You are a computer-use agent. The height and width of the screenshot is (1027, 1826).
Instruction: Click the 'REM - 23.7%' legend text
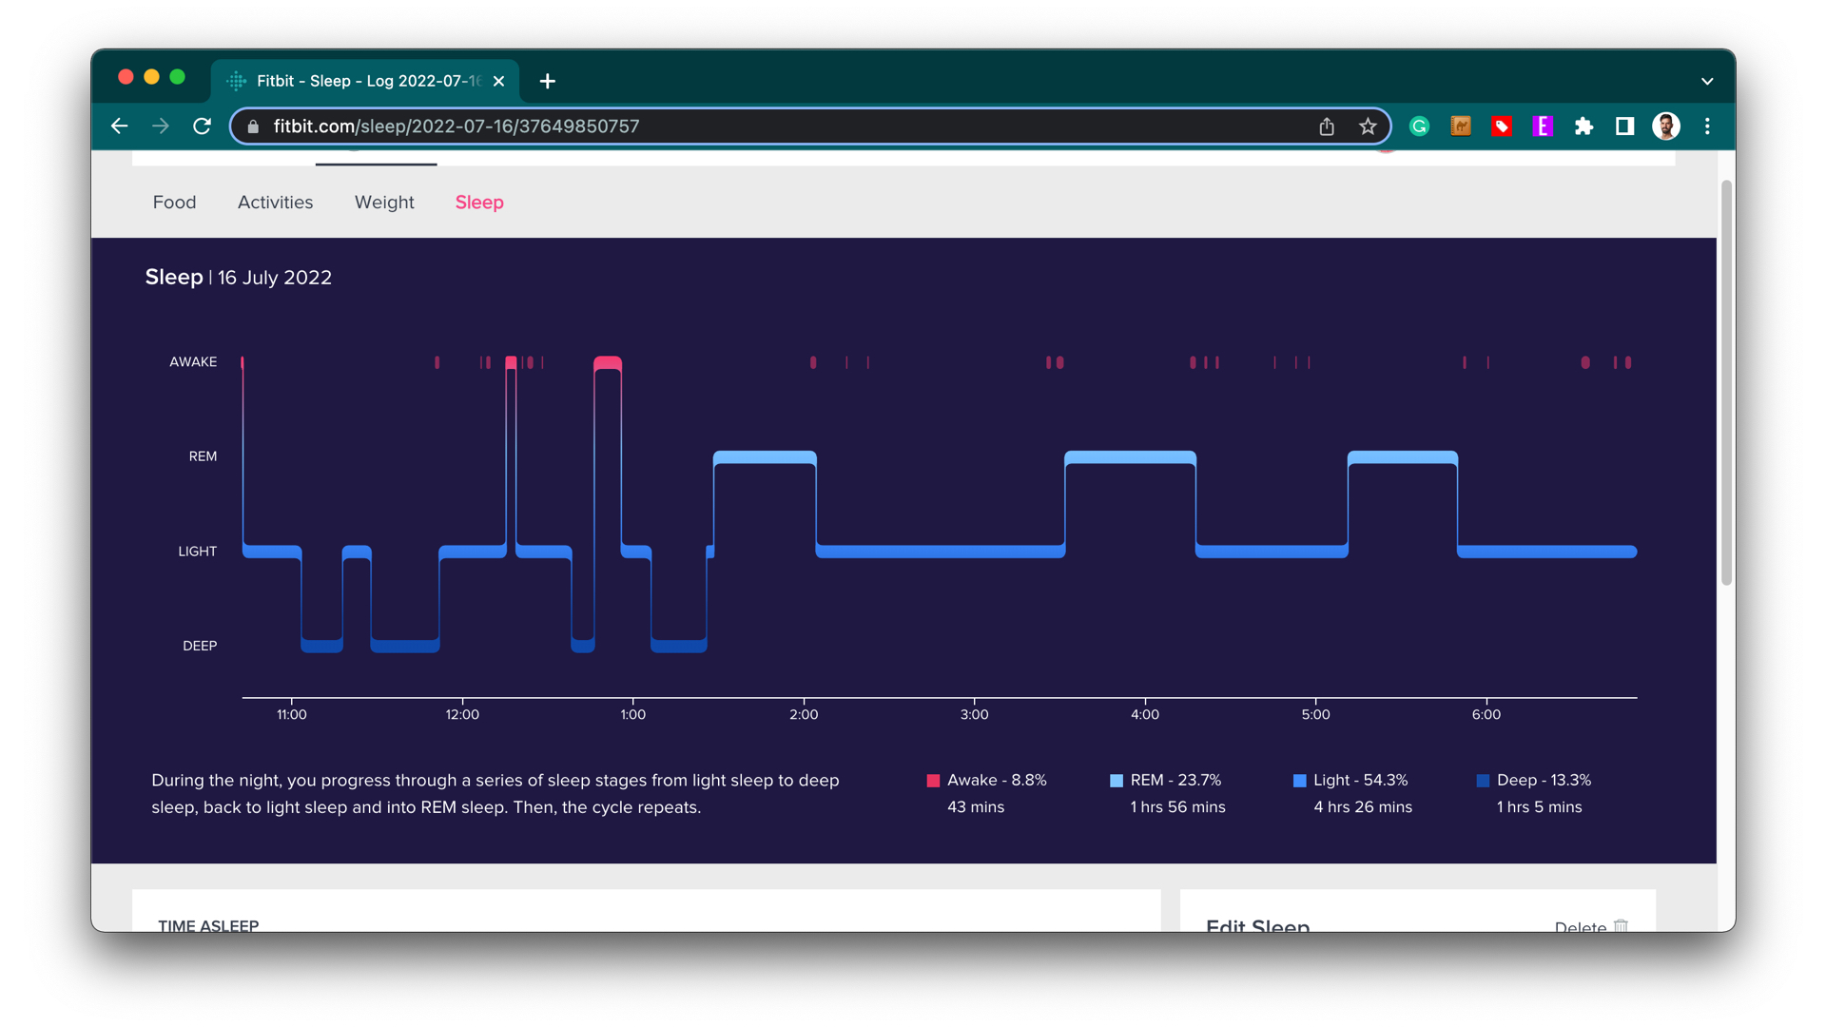[1175, 780]
